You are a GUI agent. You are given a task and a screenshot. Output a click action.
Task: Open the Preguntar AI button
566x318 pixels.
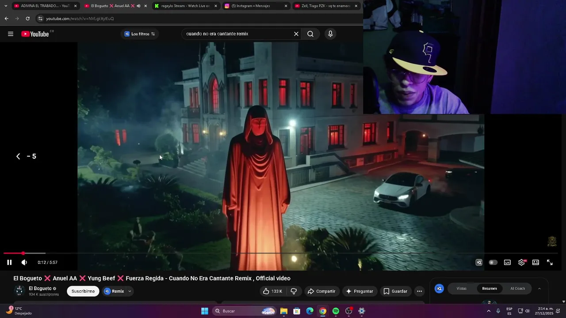359,291
